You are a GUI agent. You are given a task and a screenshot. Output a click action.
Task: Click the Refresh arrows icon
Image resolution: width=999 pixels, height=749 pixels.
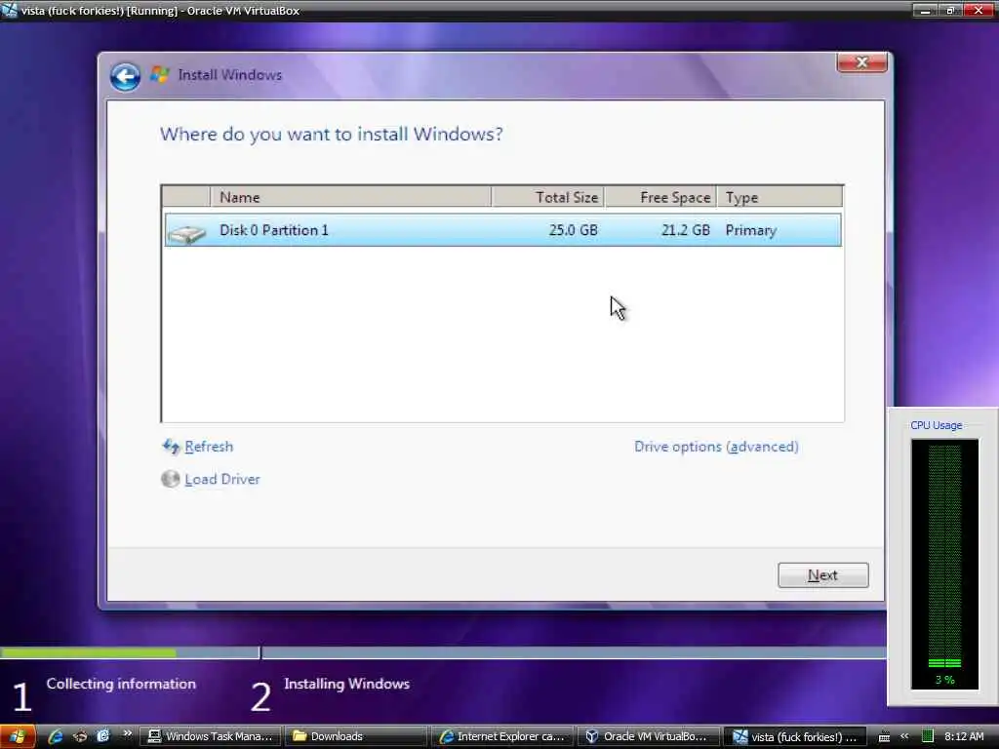(171, 447)
